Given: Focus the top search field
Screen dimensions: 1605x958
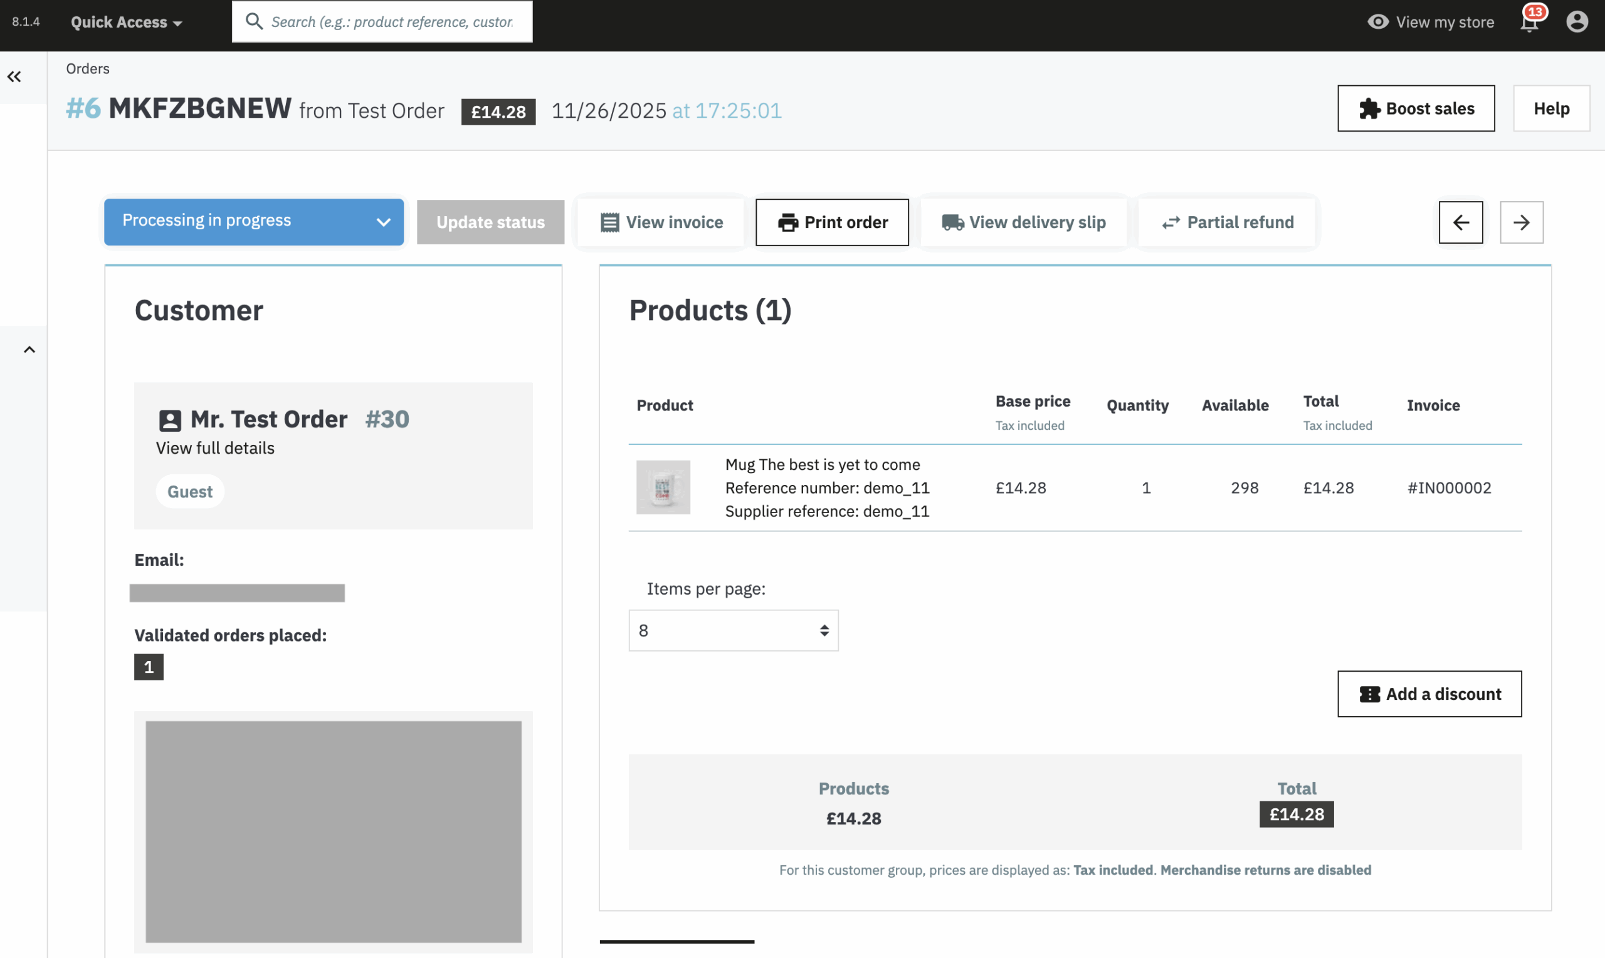Looking at the screenshot, I should pos(391,22).
